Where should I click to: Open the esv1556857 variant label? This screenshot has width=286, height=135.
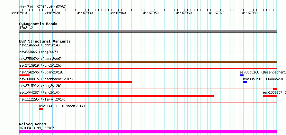274,92
